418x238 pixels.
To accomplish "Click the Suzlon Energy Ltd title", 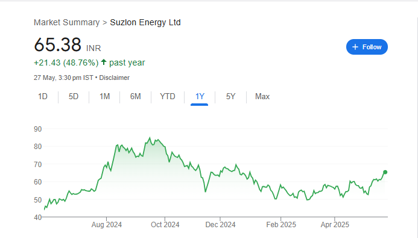I will [145, 22].
